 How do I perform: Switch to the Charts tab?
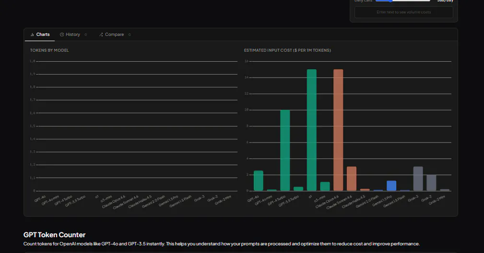click(40, 34)
